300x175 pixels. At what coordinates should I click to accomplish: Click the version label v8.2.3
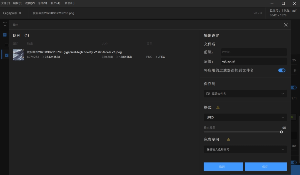pos(257,13)
